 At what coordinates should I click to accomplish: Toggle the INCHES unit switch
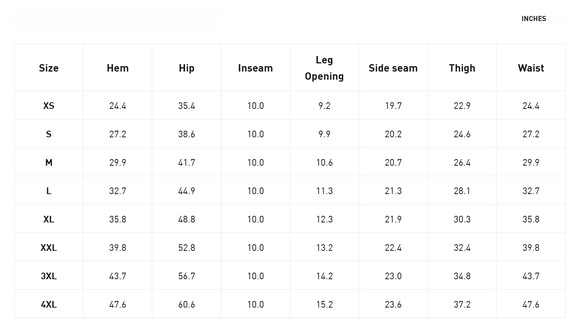point(534,19)
